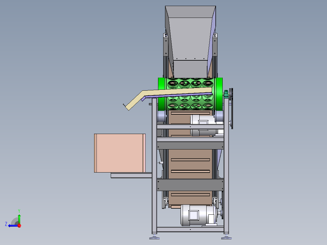Select the green bearing block beside the drum
327x245 pixels.
(x=226, y=94)
